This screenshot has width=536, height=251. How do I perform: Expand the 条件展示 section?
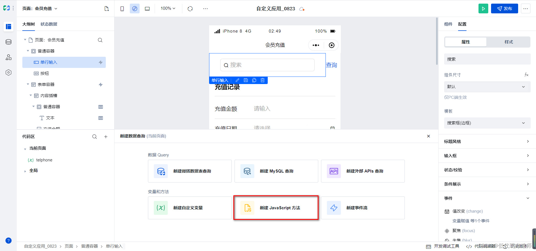tap(487, 184)
